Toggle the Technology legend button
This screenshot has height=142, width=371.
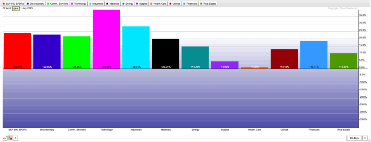(x=78, y=4)
